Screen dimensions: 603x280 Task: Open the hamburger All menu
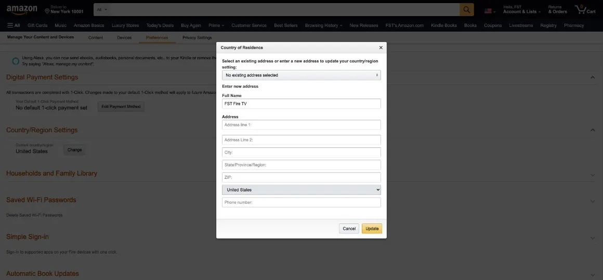[14, 25]
